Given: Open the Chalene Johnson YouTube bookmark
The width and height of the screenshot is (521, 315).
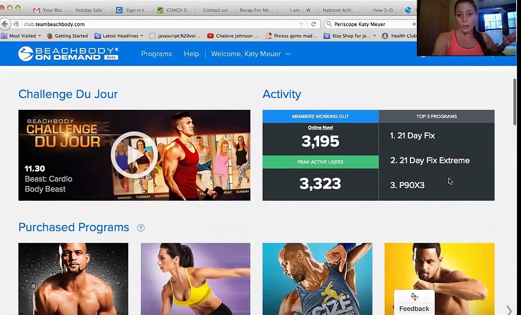Looking at the screenshot, I should pos(233,36).
